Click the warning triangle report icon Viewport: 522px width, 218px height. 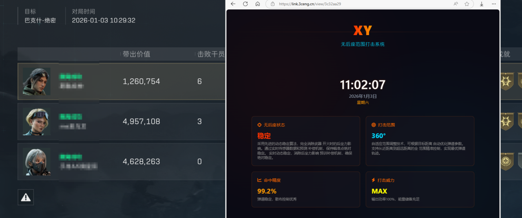(x=26, y=197)
